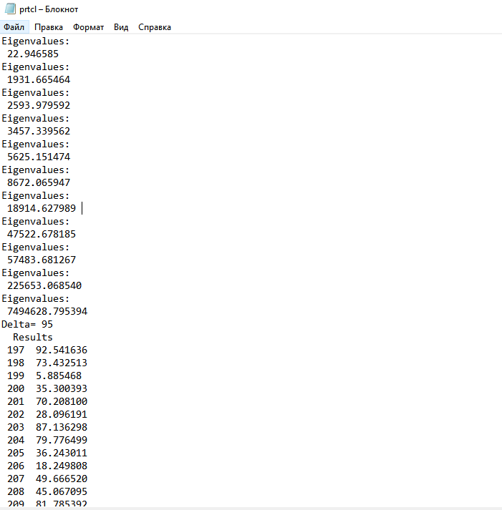Image resolution: width=502 pixels, height=510 pixels.
Task: Open the Вид menu
Action: click(121, 27)
